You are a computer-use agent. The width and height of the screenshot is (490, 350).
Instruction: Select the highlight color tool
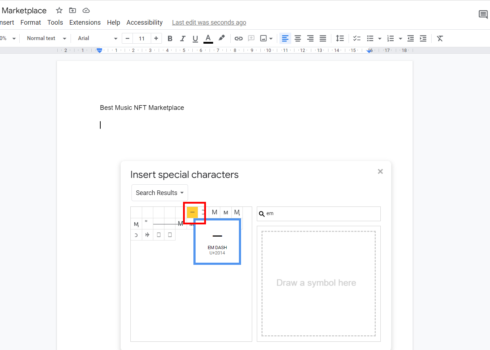221,38
